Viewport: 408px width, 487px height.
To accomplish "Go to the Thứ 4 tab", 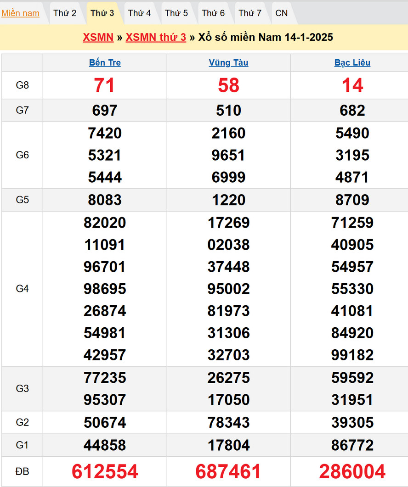I will point(139,13).
